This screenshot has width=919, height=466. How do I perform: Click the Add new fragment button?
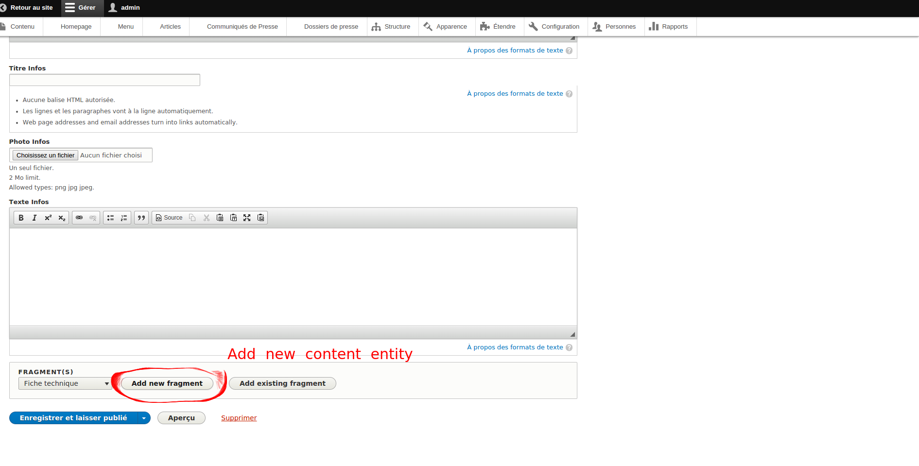167,383
